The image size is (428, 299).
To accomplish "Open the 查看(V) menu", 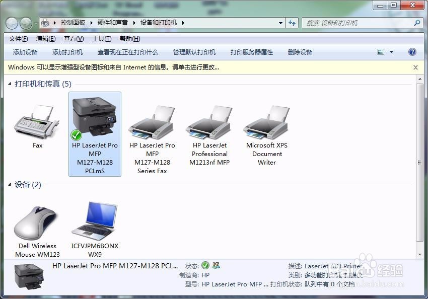I will click(74, 39).
